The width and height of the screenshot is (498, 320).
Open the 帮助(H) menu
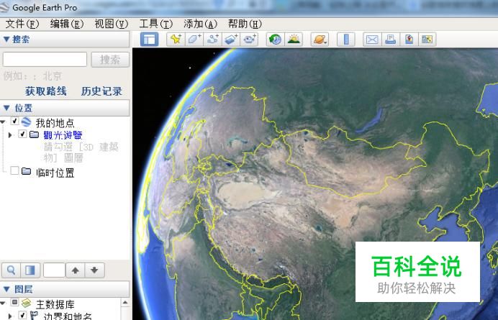tap(245, 24)
